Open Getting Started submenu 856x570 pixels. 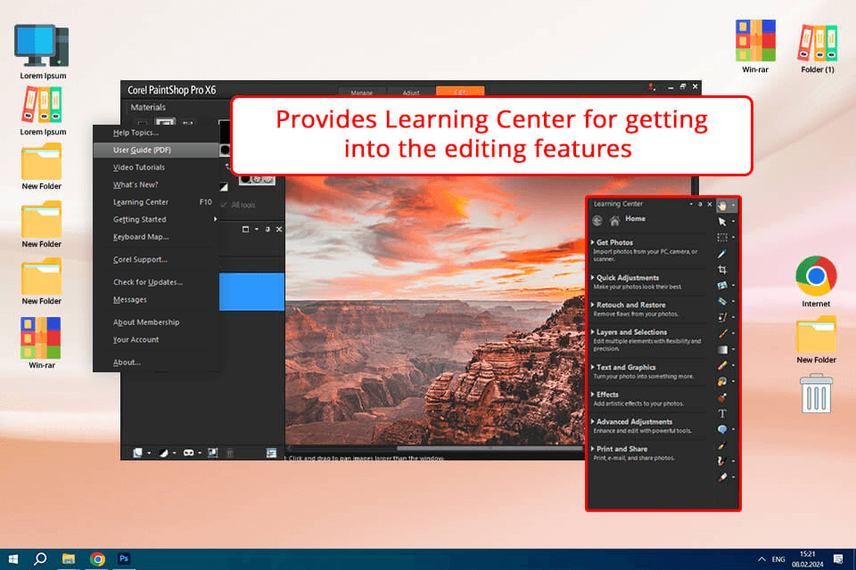[x=156, y=219]
